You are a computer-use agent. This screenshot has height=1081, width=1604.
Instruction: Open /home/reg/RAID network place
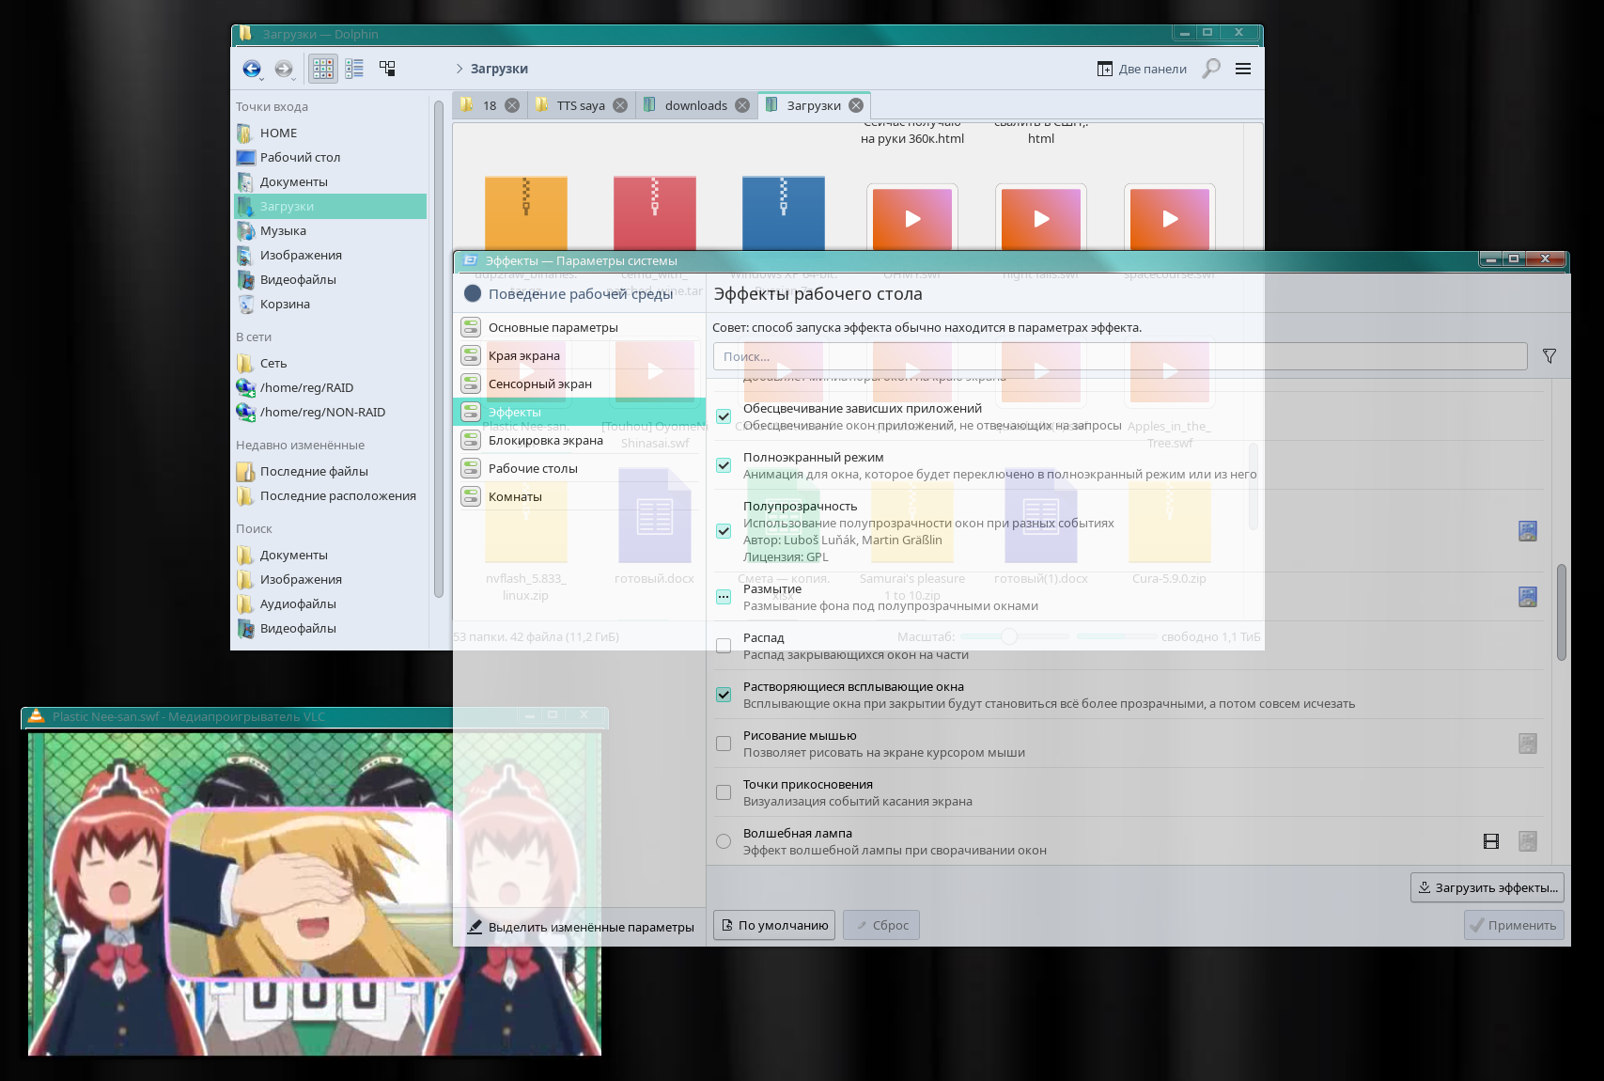pos(330,387)
